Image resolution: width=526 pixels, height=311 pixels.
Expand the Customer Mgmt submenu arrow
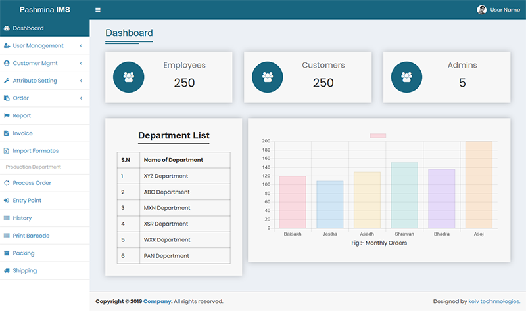[81, 63]
